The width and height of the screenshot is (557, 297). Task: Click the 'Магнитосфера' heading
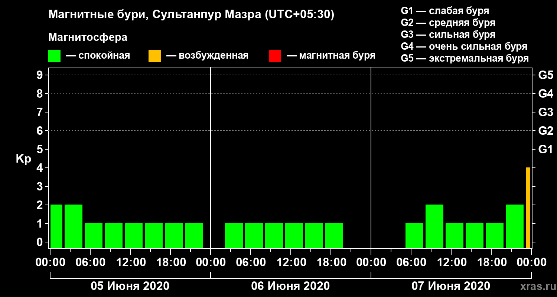point(88,37)
